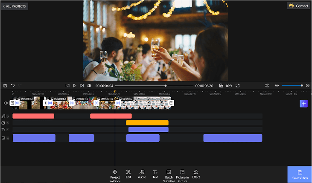Open Picture in Picture

click(x=182, y=176)
